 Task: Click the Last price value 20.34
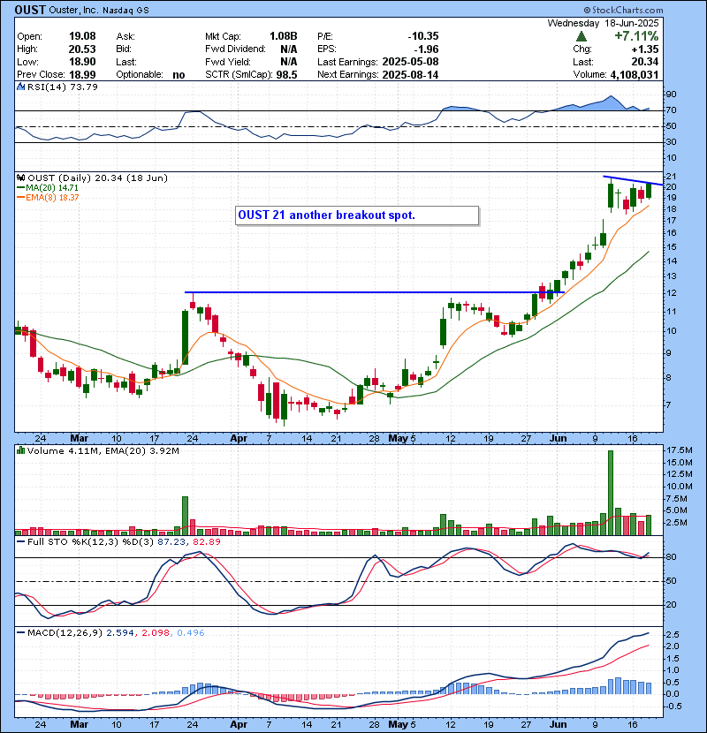[x=645, y=62]
